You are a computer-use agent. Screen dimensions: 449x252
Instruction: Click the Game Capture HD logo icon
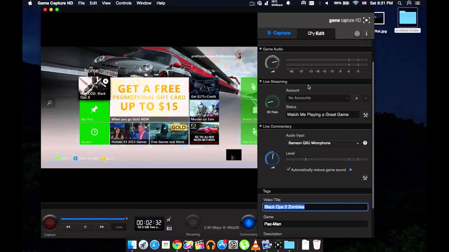[366, 20]
